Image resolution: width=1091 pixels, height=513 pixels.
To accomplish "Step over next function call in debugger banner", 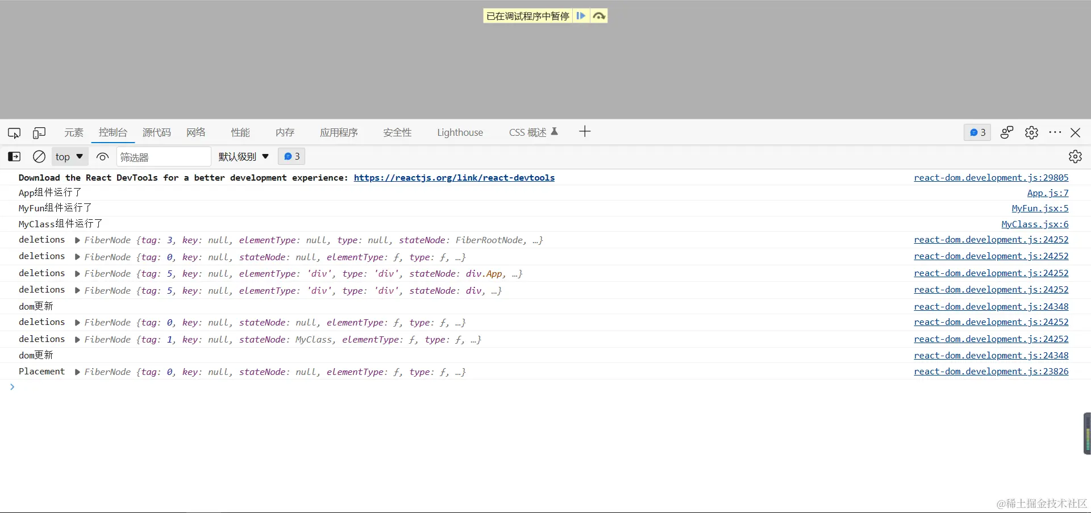I will tap(598, 16).
